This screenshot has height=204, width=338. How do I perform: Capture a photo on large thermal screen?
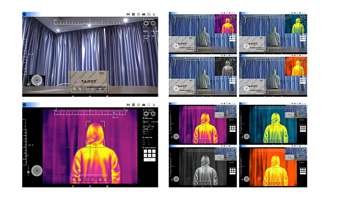153,113
